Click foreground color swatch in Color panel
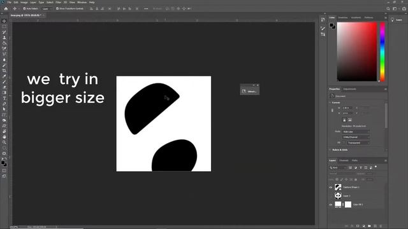This screenshot has height=229, width=408. pos(331,25)
